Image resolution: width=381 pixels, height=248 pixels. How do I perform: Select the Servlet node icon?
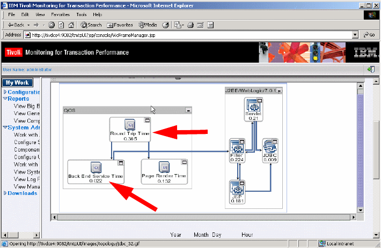pos(254,105)
